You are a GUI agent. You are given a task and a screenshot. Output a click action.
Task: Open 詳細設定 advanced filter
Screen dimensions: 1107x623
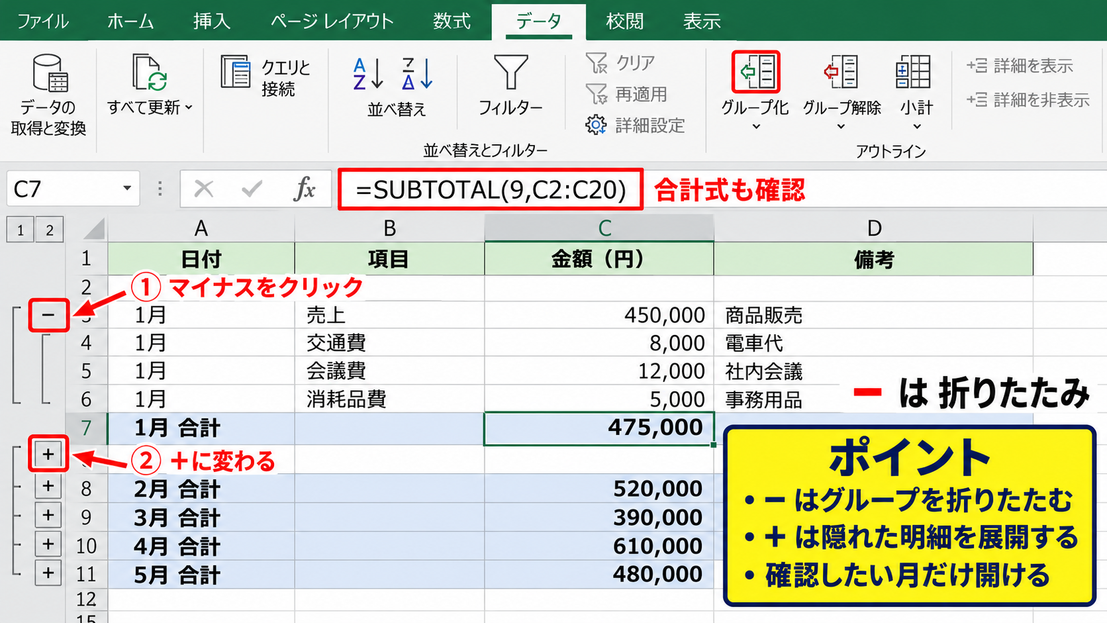pyautogui.click(x=635, y=125)
